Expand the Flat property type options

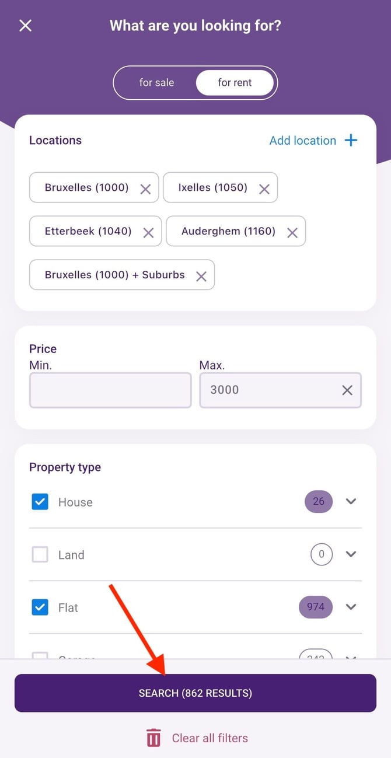click(x=351, y=607)
